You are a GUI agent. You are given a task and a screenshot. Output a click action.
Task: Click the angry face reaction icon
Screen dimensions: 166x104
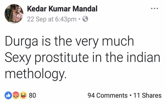[x=16, y=95]
